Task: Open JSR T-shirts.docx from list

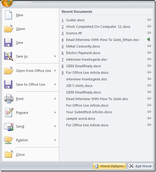Action: click(x=79, y=86)
